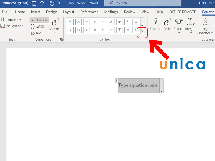The width and height of the screenshot is (215, 161).
Task: Switch to the Insert tab
Action: point(36,12)
